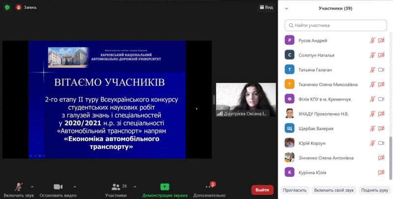Click the camera icon for Татьяна Галаган
The height and width of the screenshot is (199, 393).
click(381, 70)
